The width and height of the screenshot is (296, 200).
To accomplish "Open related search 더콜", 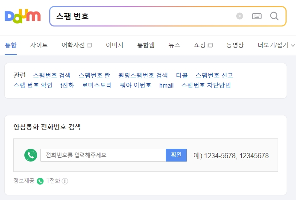I will click(182, 75).
